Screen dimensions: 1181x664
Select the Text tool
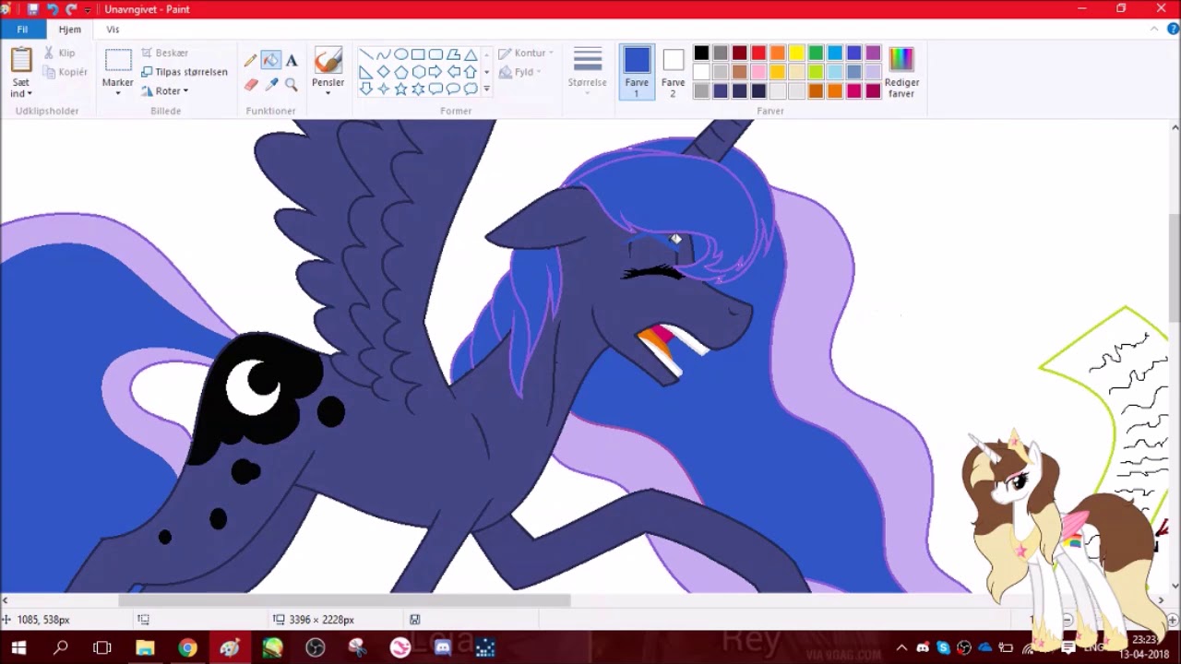tap(292, 61)
